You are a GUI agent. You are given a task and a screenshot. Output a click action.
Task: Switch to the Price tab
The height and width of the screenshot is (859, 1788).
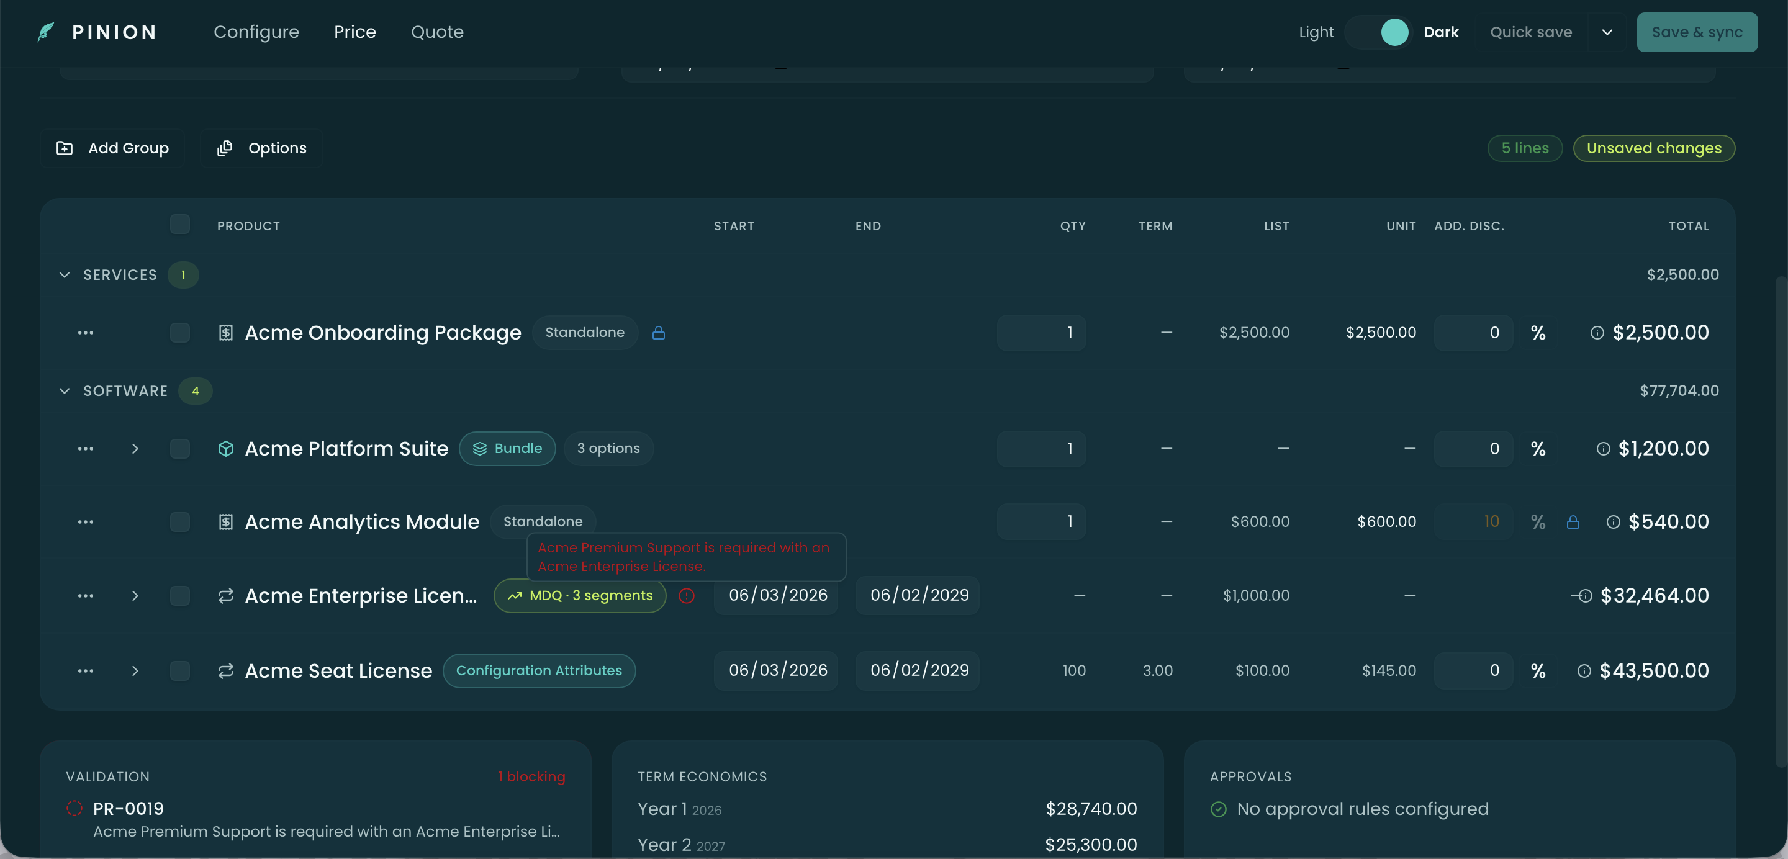tap(354, 32)
